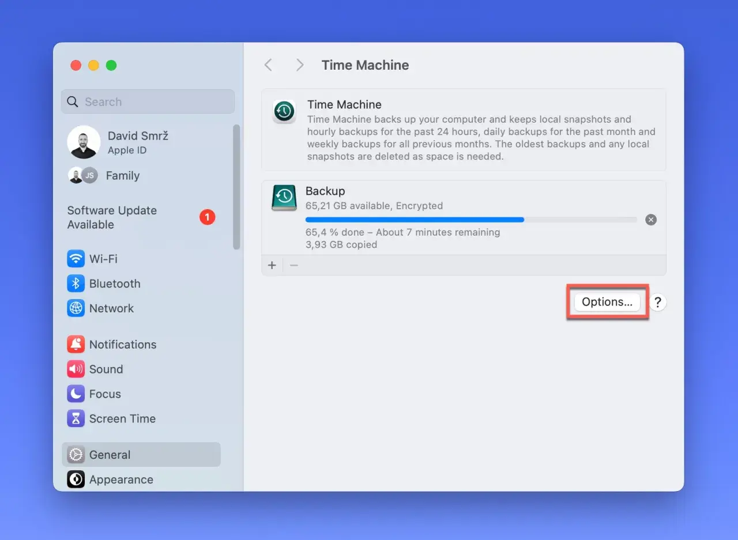Select the Wi-Fi label in sidebar
Screen dimensions: 738x540
(x=103, y=259)
